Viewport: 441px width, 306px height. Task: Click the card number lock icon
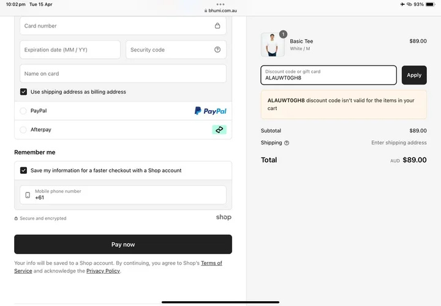point(217,26)
